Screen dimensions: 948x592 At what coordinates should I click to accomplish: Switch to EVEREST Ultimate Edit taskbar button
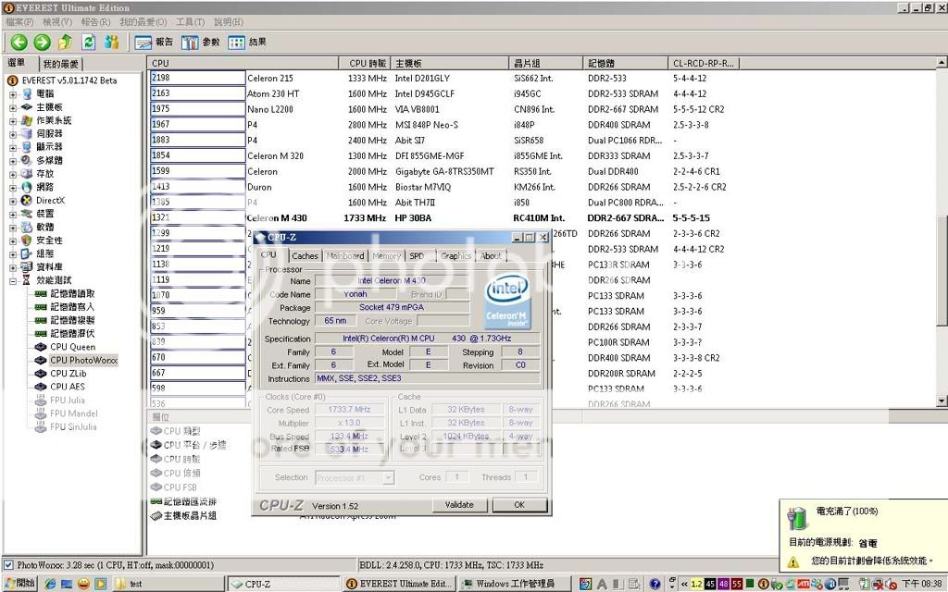click(x=399, y=585)
